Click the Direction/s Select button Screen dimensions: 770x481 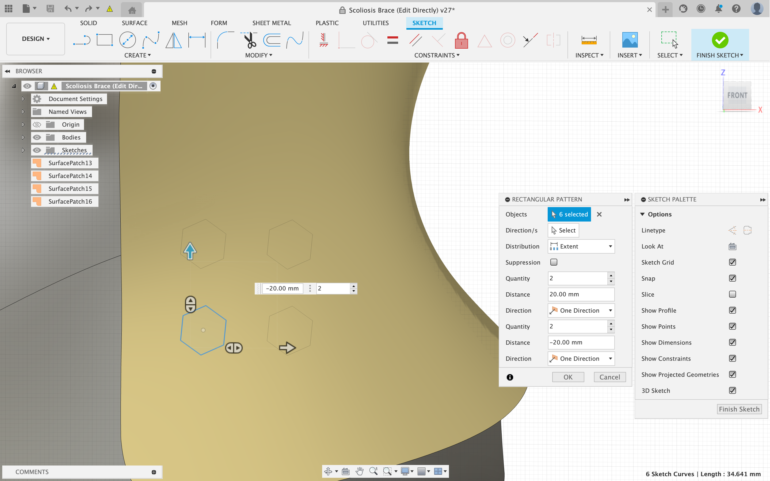tap(563, 230)
